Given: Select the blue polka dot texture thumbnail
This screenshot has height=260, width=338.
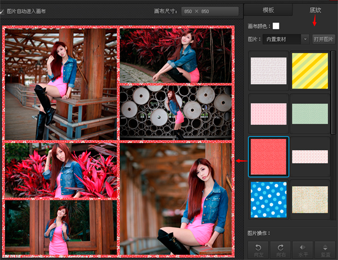Looking at the screenshot, I should 269,200.
